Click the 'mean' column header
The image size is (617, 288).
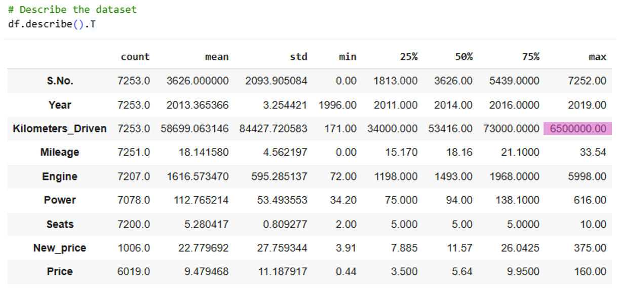[216, 57]
